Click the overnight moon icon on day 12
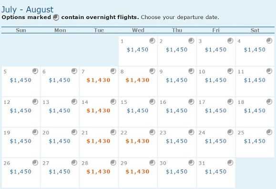 point(35,101)
